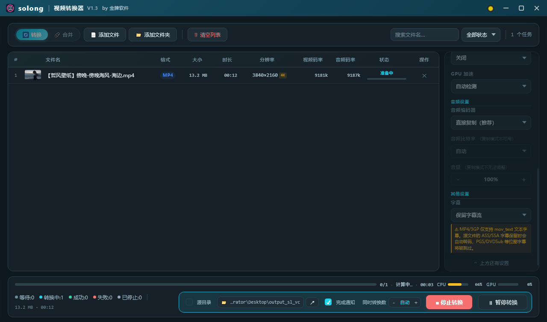Open the 保留字幕流 subtitle dropdown
Image resolution: width=547 pixels, height=322 pixels.
pos(491,215)
